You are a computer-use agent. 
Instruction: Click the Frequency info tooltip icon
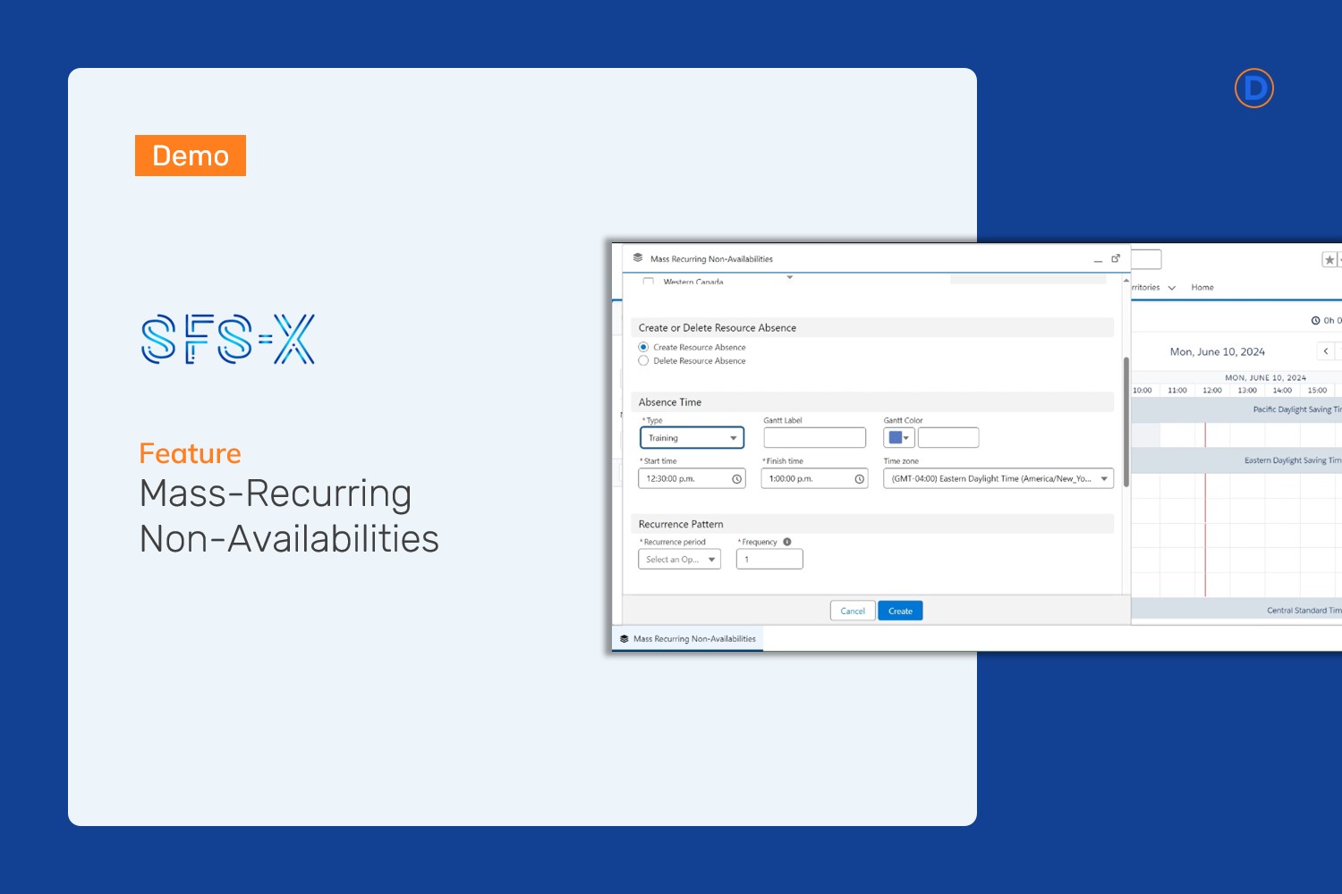[787, 542]
